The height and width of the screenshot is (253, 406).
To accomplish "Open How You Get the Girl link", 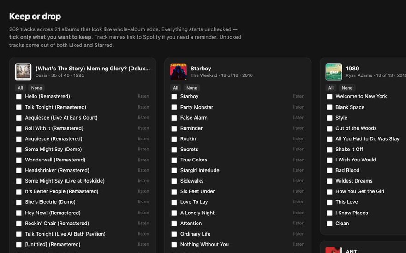I will pos(360,191).
